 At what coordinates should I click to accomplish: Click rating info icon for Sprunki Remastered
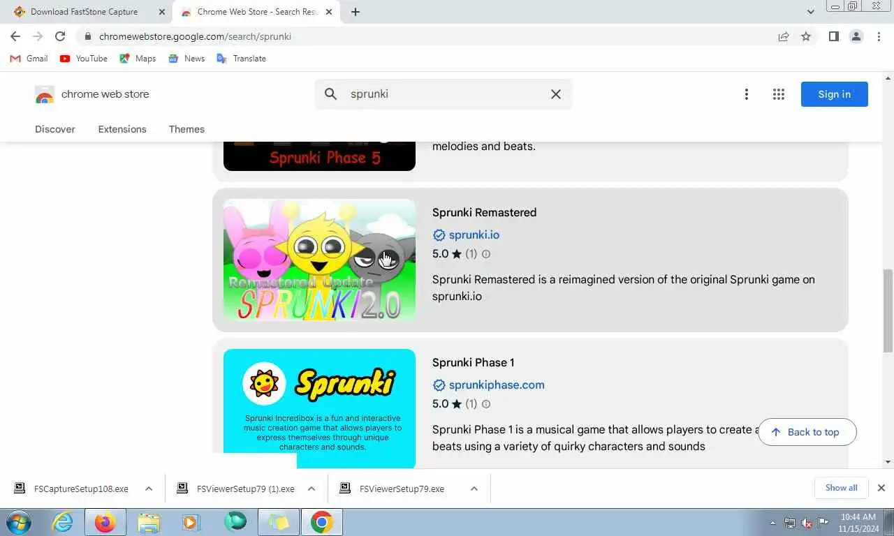tap(486, 254)
